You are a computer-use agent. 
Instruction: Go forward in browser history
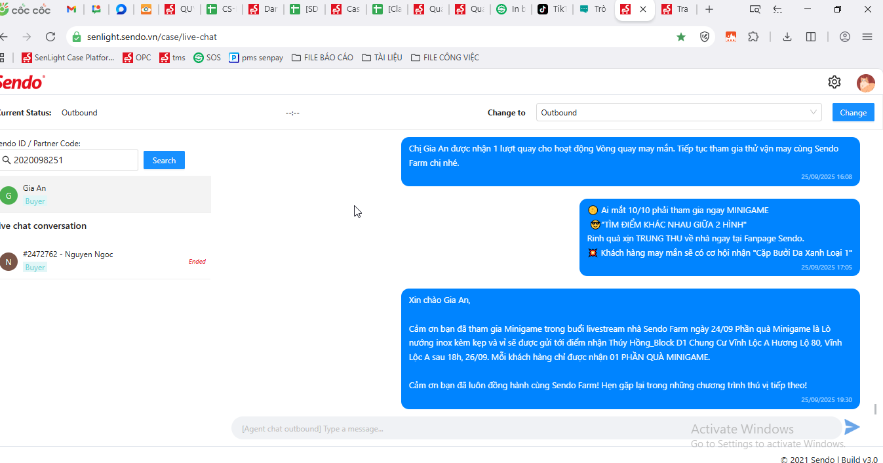(x=27, y=37)
